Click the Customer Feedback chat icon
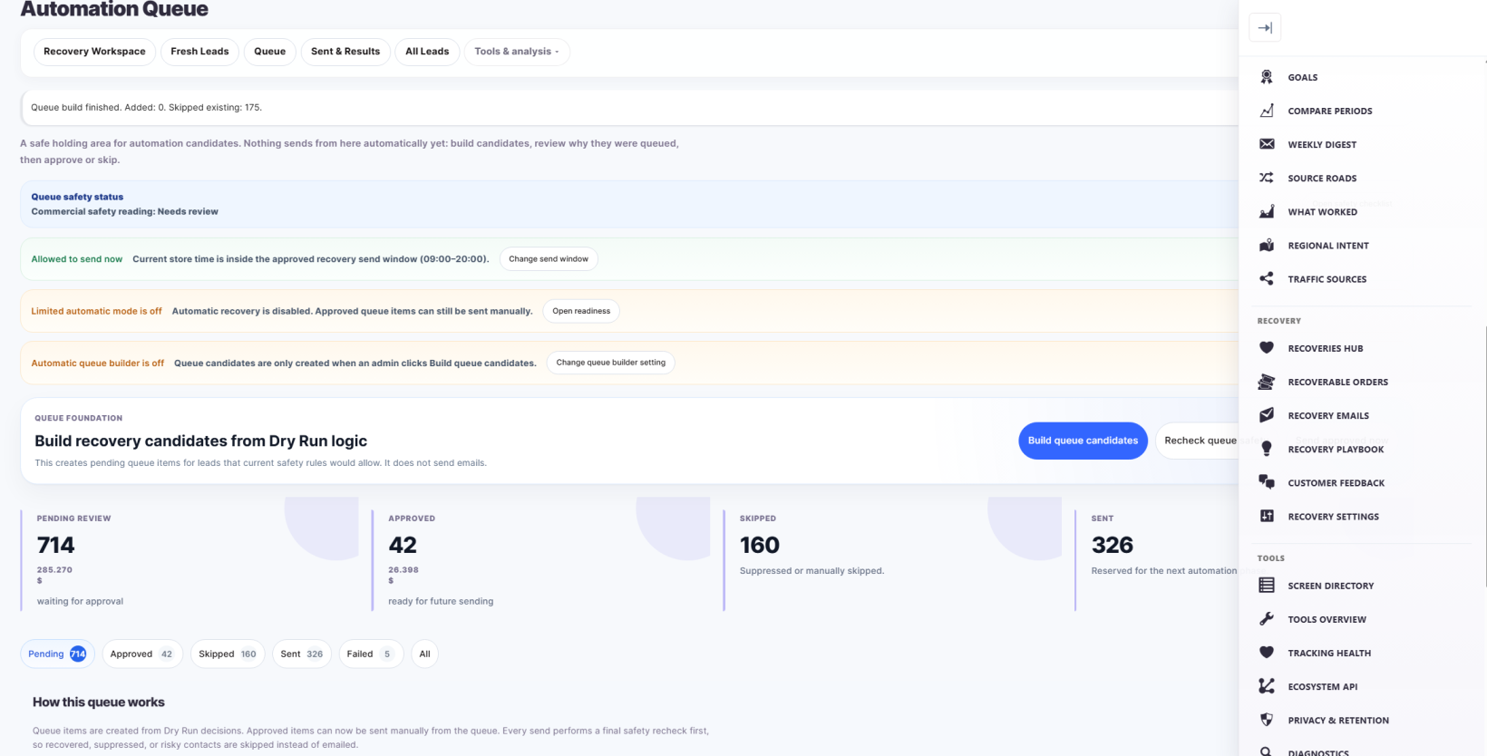The height and width of the screenshot is (756, 1487). click(x=1267, y=482)
